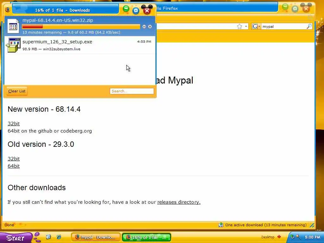Click 98.9 MB — win32subsystem.live details
Image resolution: width=324 pixels, height=243 pixels.
coord(52,49)
